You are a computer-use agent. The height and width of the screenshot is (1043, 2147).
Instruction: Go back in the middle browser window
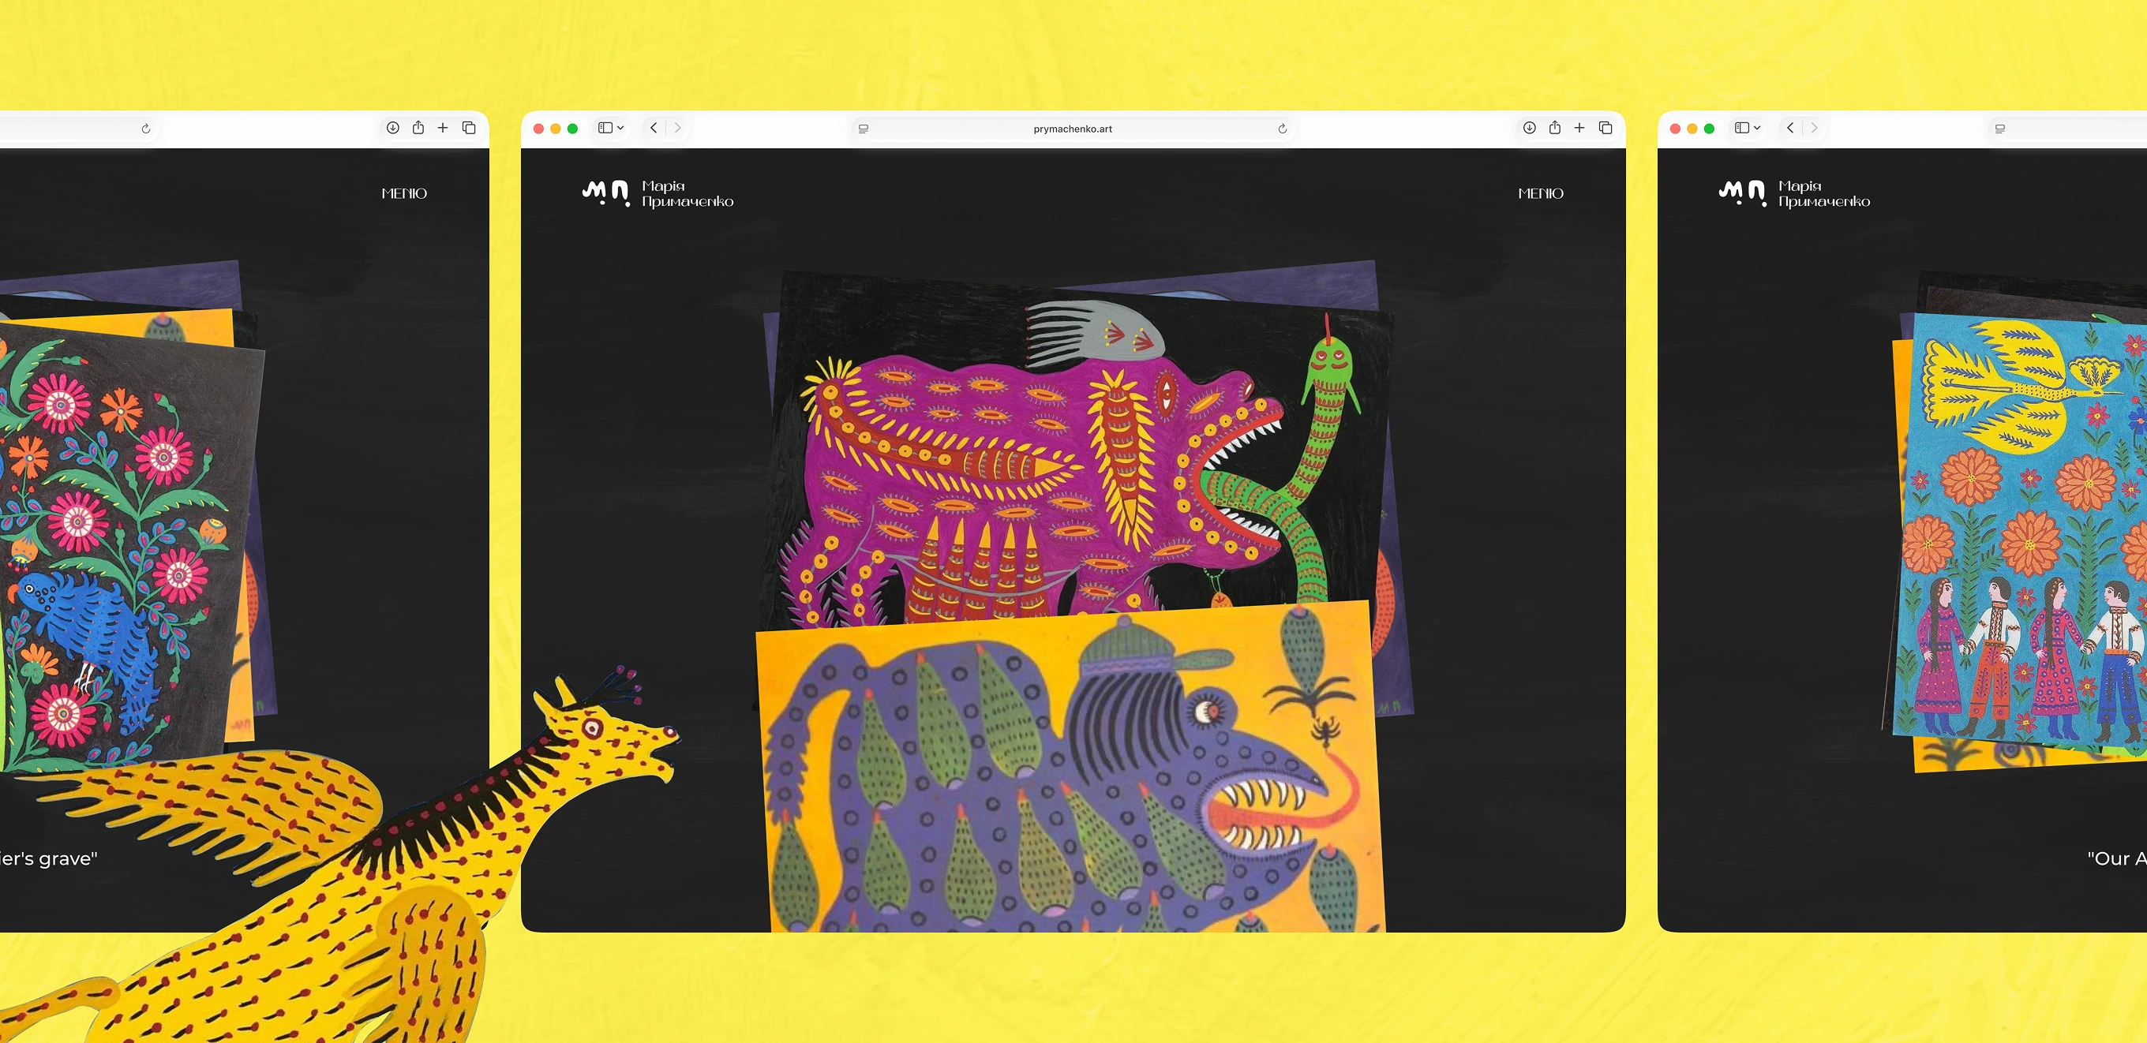point(654,128)
